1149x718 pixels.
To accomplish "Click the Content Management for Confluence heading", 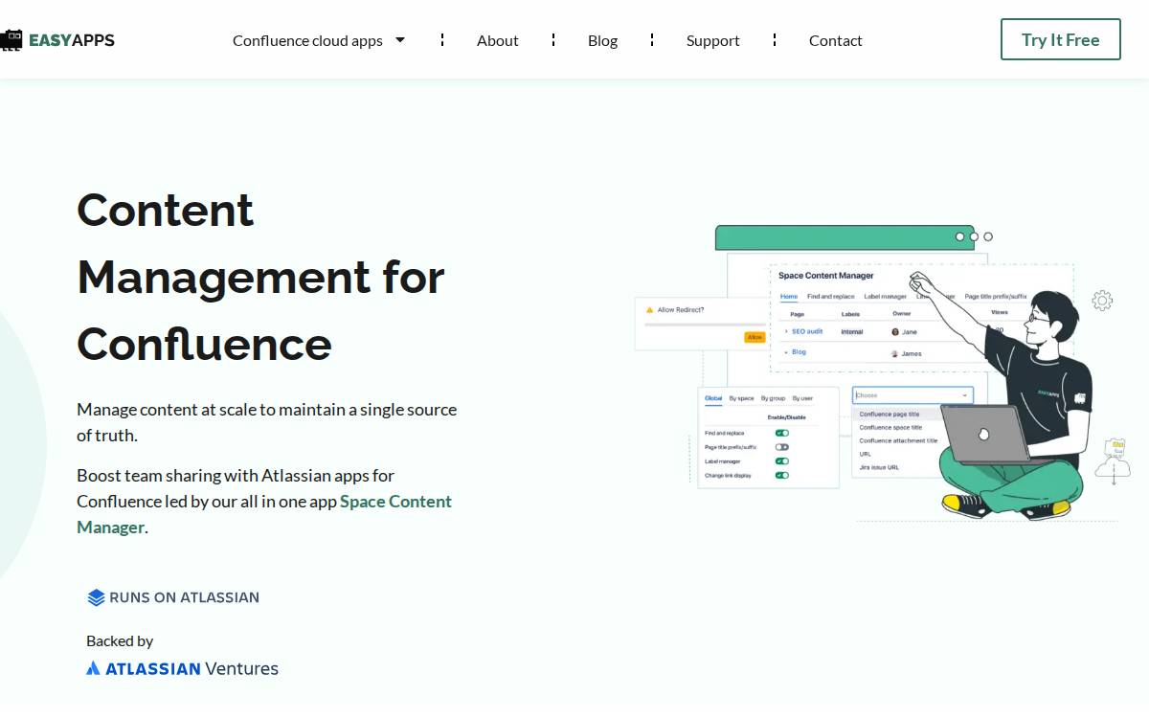I will (x=260, y=277).
